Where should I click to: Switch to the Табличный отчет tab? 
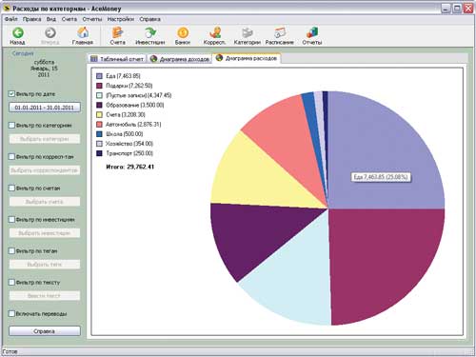(116, 59)
